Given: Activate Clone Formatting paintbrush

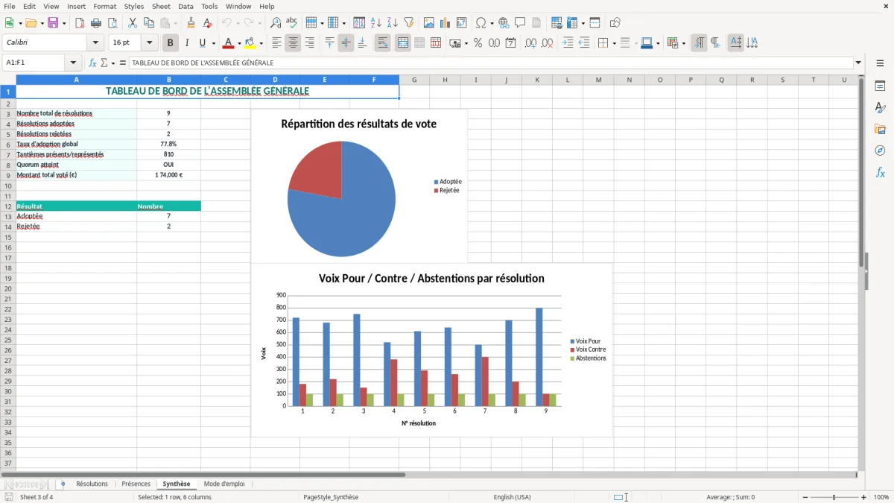Looking at the screenshot, I should [x=191, y=23].
